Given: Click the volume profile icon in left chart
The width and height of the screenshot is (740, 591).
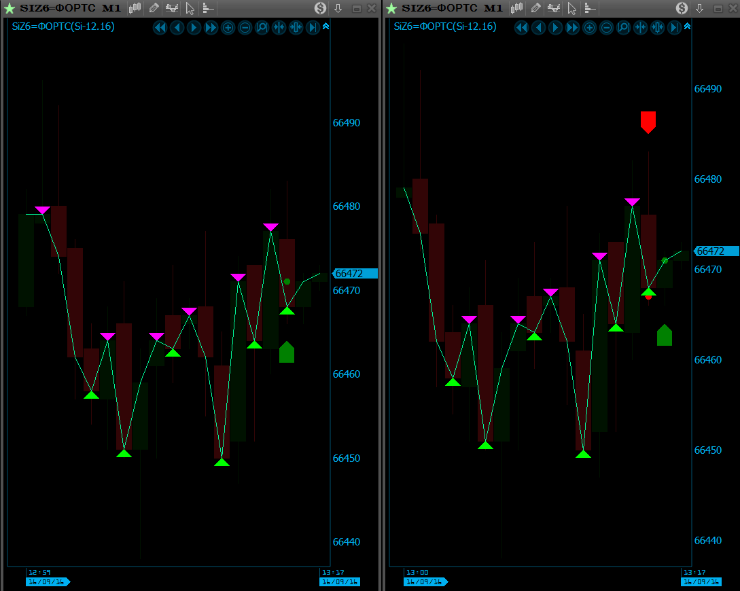Looking at the screenshot, I should coord(207,8).
